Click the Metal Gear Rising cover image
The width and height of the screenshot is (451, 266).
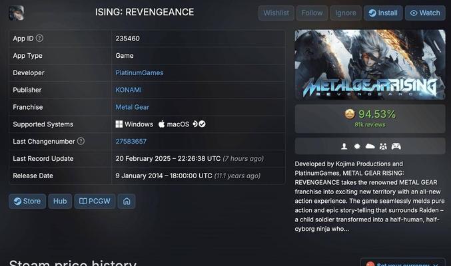(x=370, y=65)
